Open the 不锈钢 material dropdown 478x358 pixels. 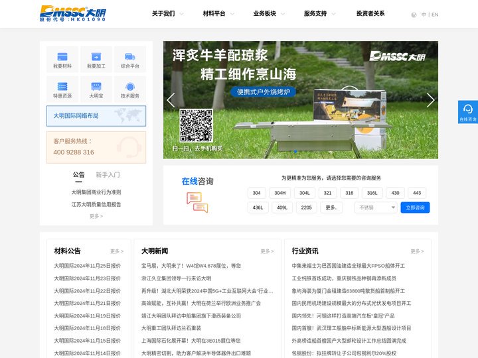point(376,208)
